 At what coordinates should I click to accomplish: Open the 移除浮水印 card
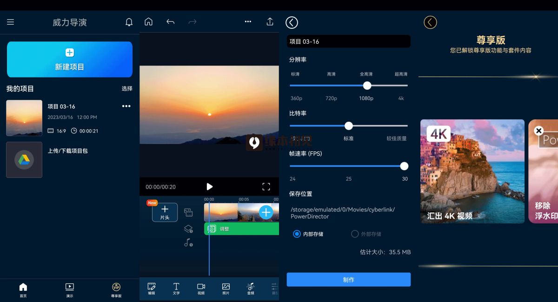pyautogui.click(x=543, y=171)
